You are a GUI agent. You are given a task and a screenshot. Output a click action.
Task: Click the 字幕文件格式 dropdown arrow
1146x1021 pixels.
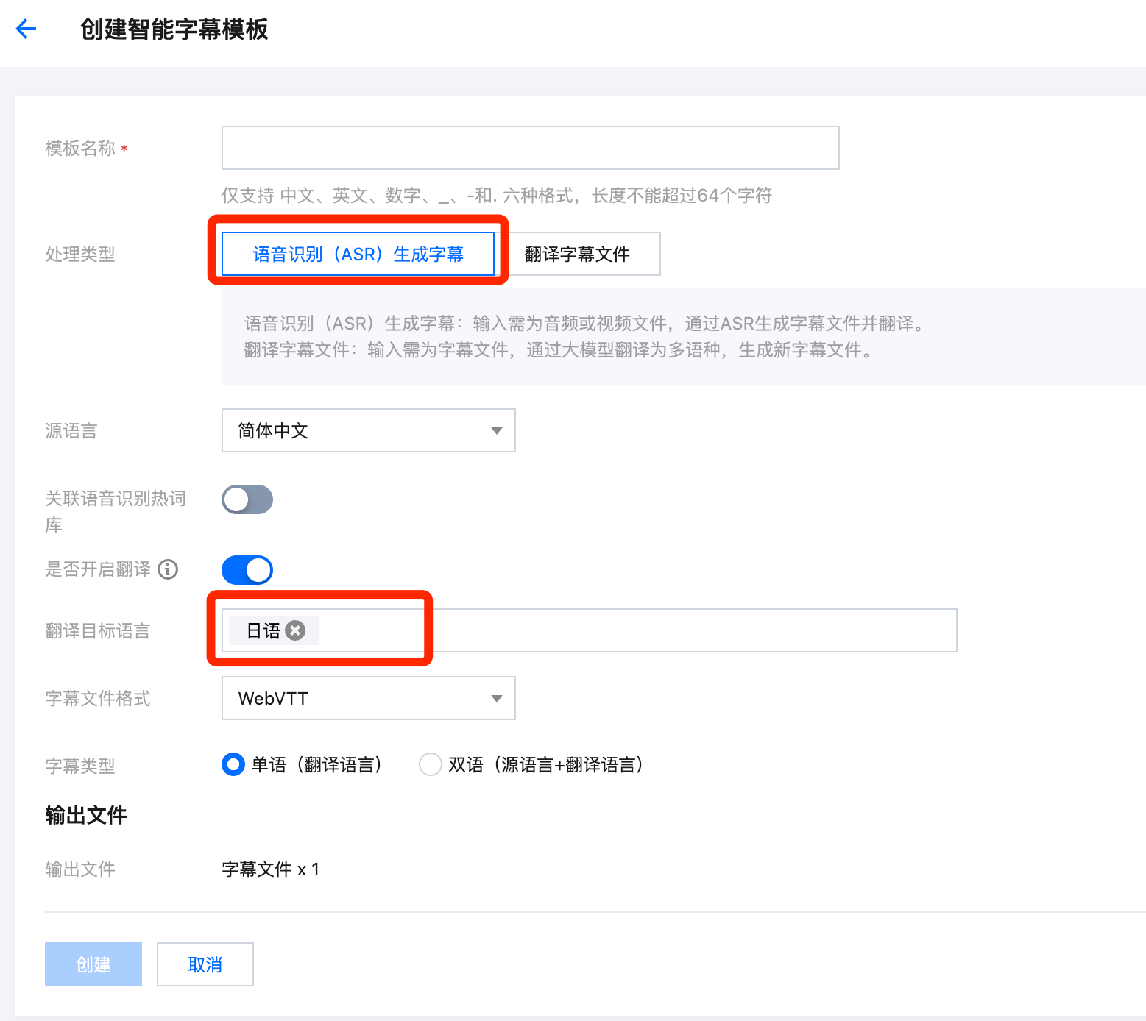[497, 699]
